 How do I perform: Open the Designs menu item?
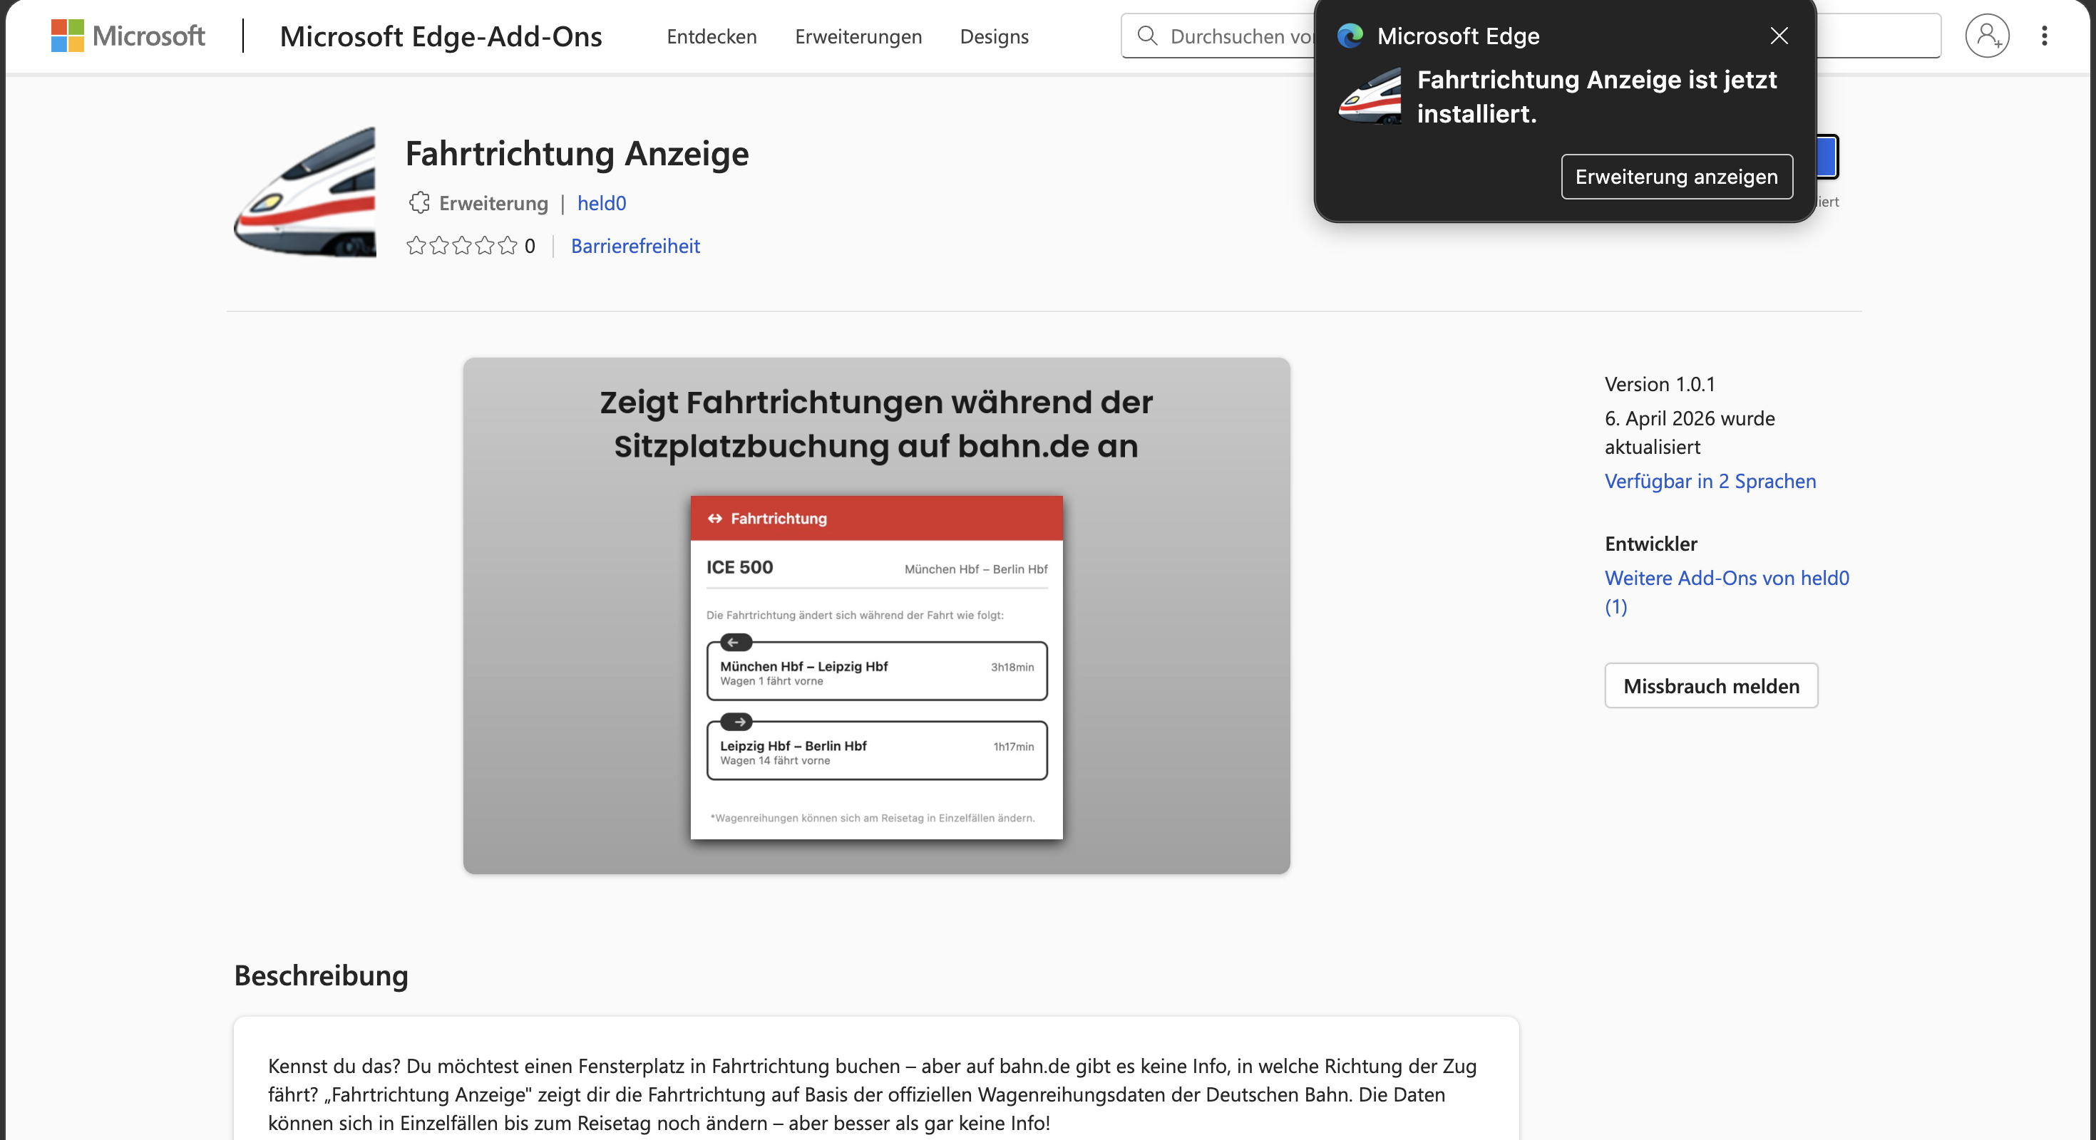(995, 36)
